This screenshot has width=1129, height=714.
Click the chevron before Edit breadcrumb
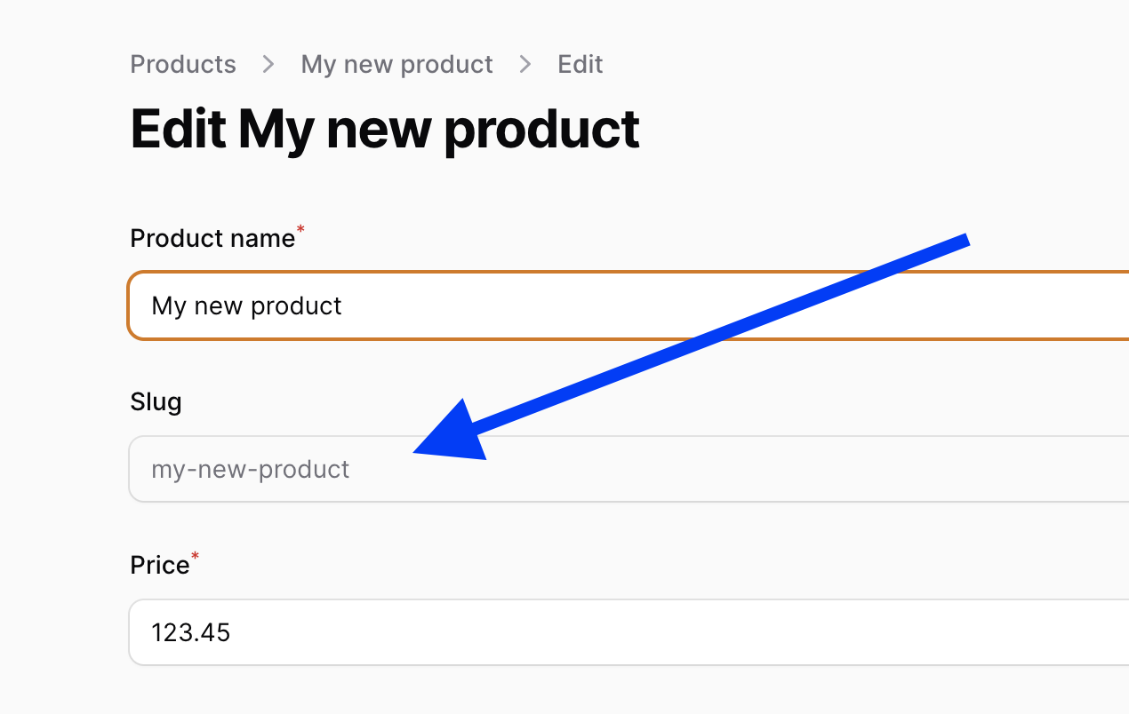[x=525, y=64]
